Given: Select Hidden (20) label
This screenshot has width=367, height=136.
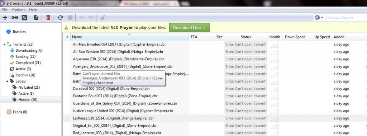Looking at the screenshot, I should (28, 100).
